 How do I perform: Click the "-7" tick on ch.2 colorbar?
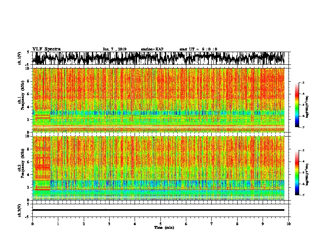click(302, 195)
